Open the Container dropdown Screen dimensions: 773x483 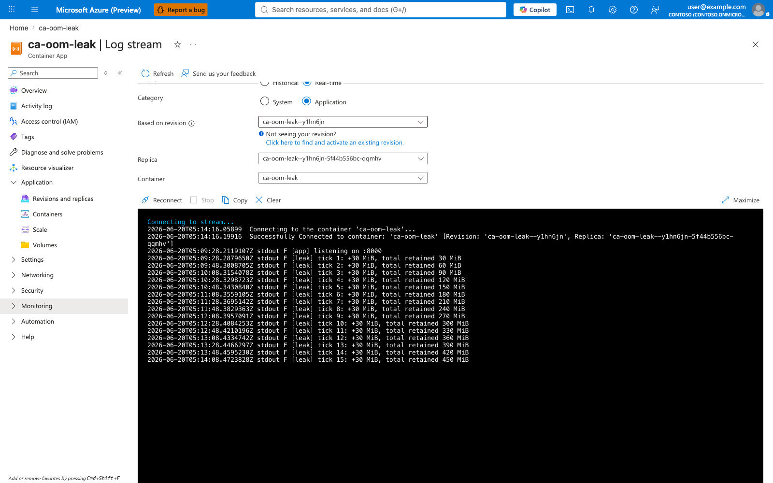tap(343, 178)
